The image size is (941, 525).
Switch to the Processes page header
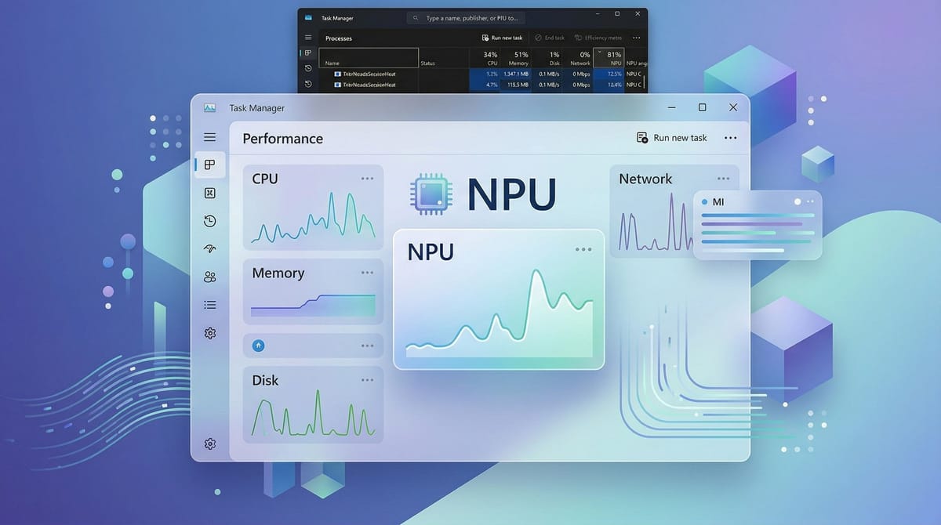(339, 37)
